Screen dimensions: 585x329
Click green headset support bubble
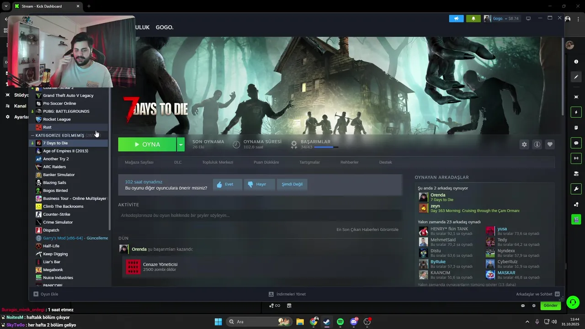click(x=573, y=302)
